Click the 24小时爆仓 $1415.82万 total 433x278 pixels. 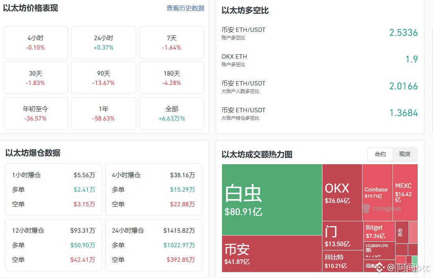[x=179, y=231]
